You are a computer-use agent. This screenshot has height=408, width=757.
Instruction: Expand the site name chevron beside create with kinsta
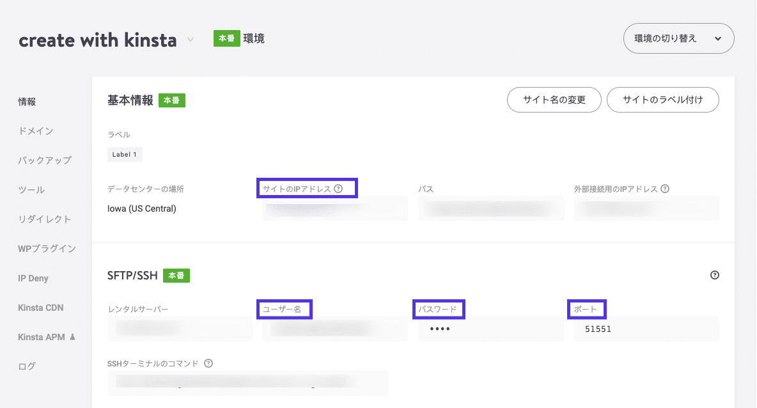(190, 40)
